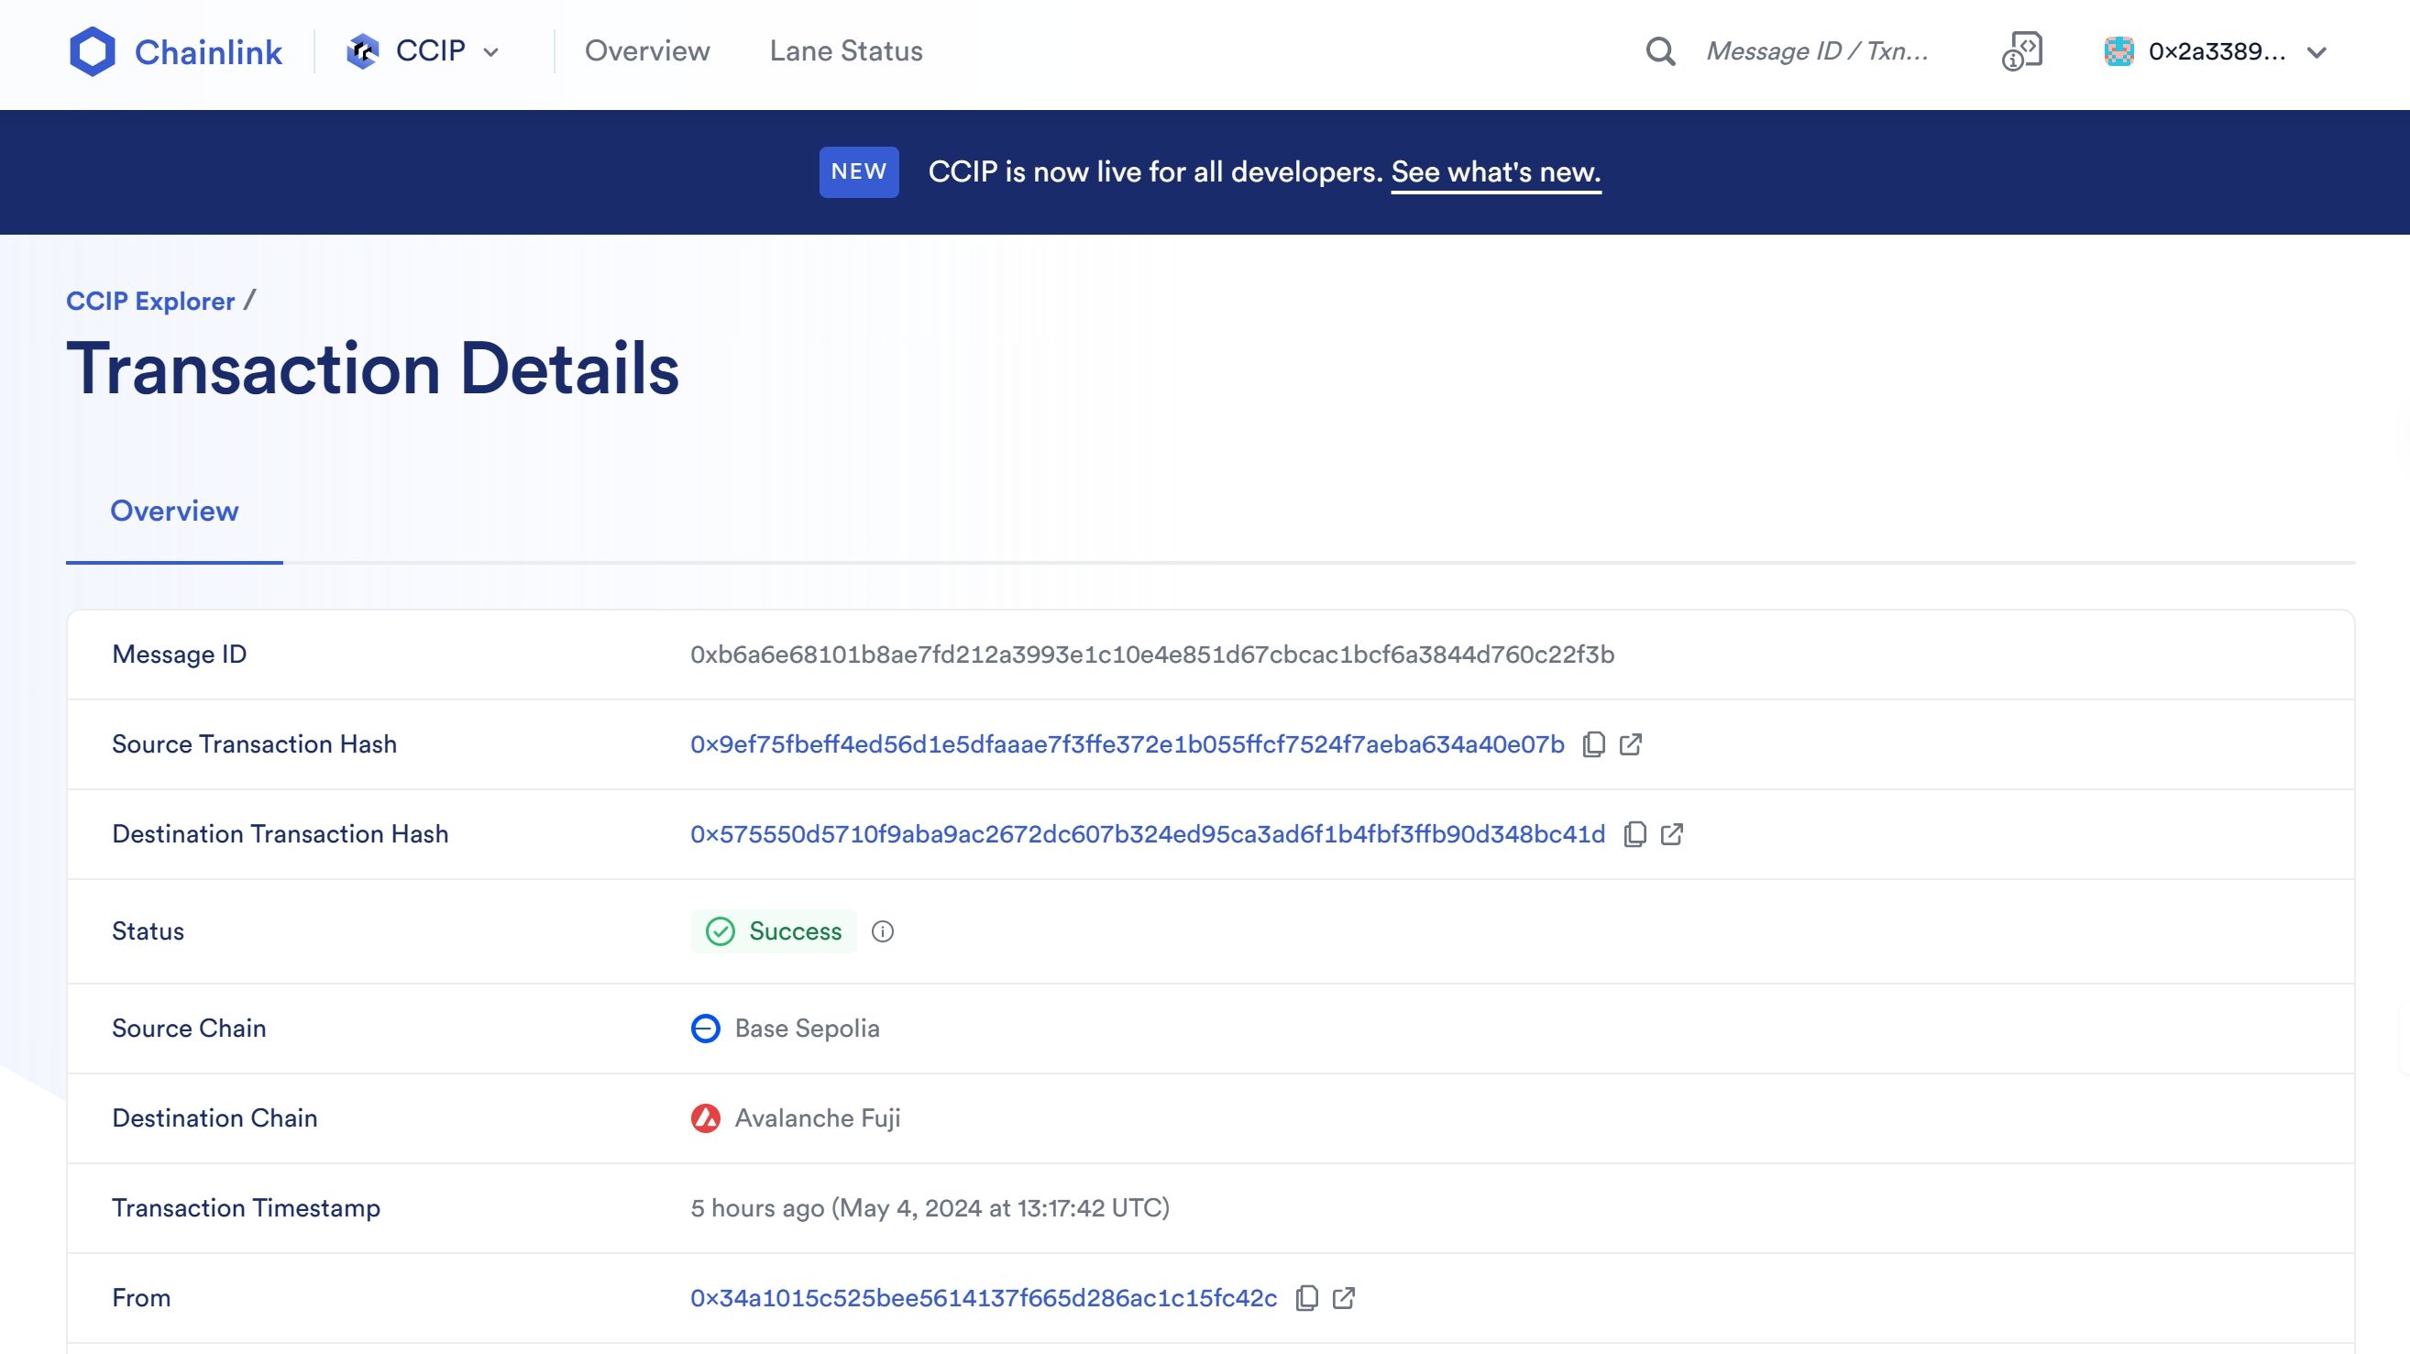Focus the Message ID / Txn search field
The height and width of the screenshot is (1354, 2410).
pos(1817,51)
